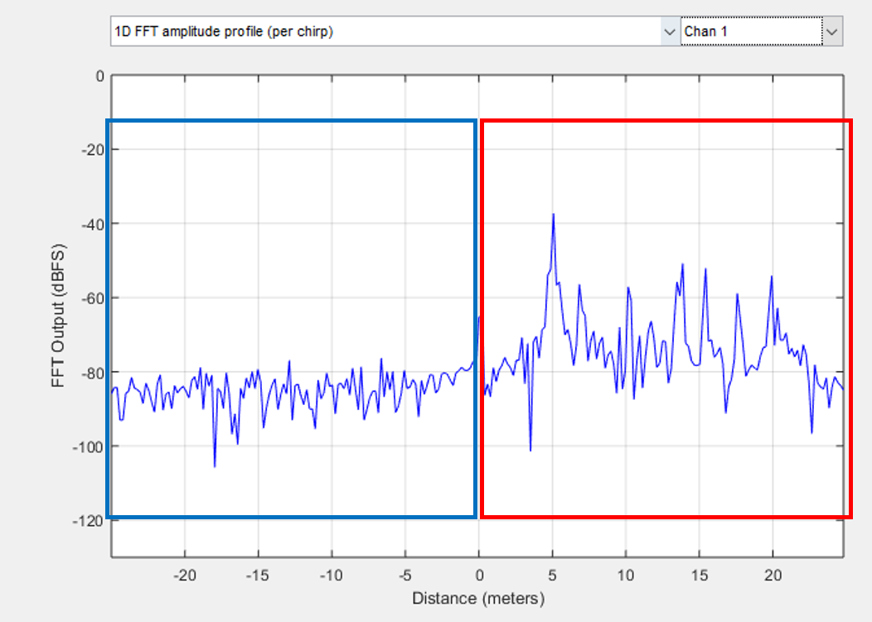Click the -100 y-axis tick label
The image size is (872, 622).
click(88, 446)
